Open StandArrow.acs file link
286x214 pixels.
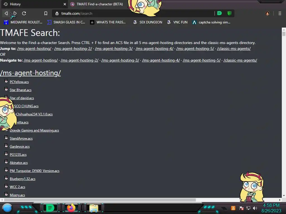pyautogui.click(x=21, y=138)
